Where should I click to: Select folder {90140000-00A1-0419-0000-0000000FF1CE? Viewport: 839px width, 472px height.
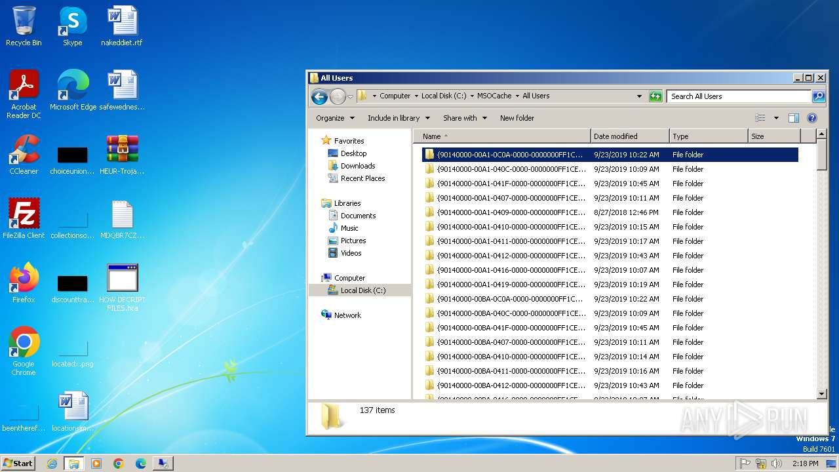tap(610, 285)
